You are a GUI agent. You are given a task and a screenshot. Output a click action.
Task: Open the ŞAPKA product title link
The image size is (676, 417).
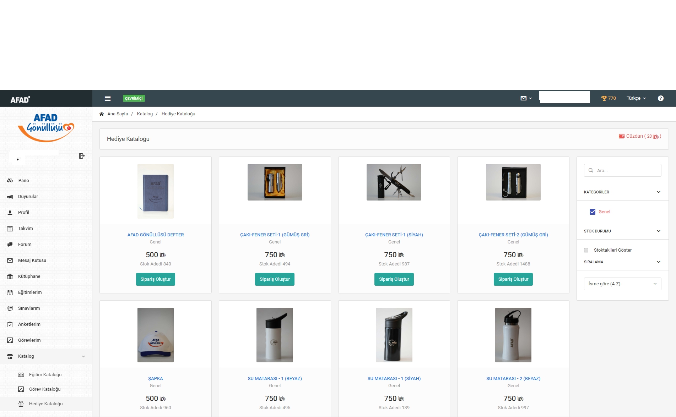pos(156,379)
